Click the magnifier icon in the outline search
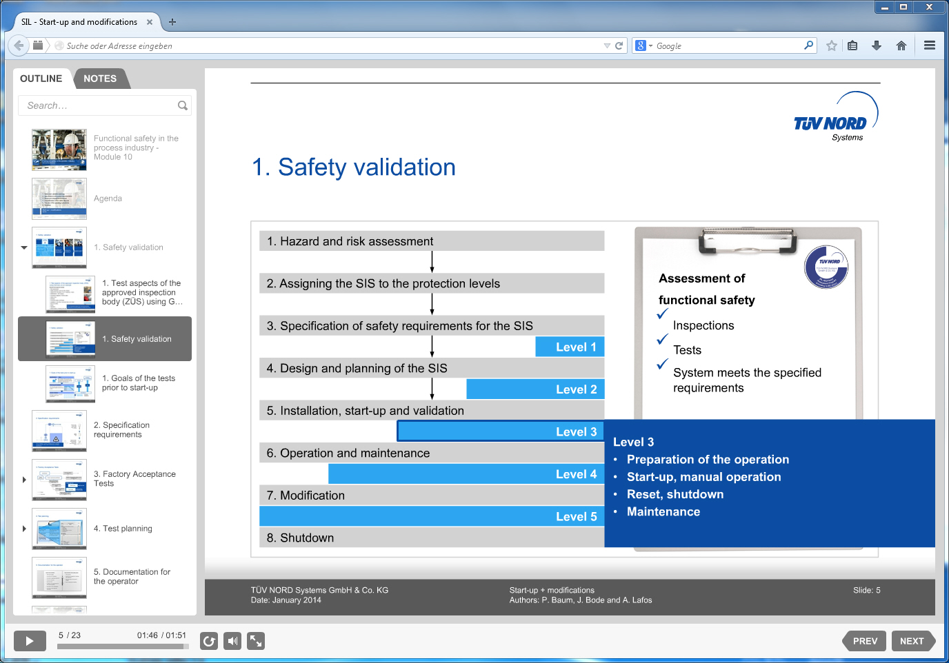The height and width of the screenshot is (663, 949). (x=182, y=105)
